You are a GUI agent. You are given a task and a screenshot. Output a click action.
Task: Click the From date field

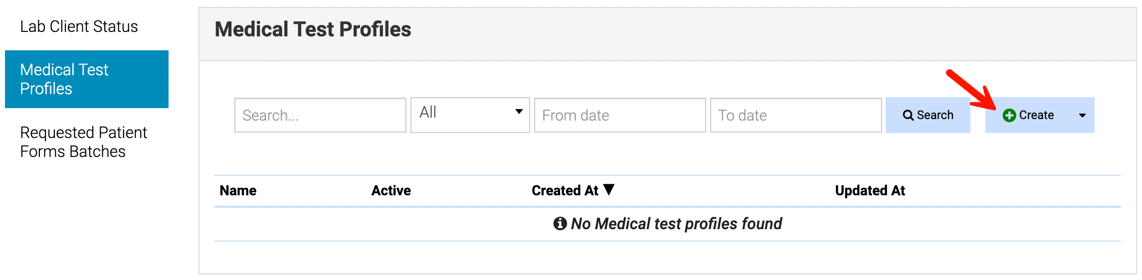click(x=619, y=116)
